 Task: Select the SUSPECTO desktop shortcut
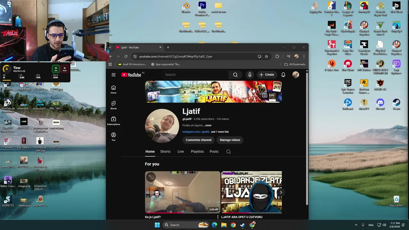(8, 201)
